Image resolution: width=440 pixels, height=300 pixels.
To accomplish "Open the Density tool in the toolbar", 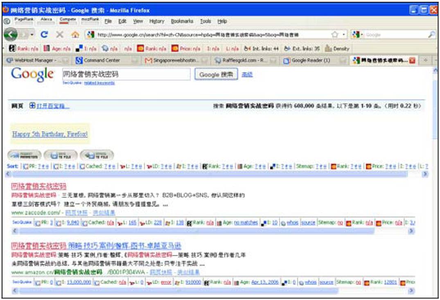I will [x=337, y=49].
